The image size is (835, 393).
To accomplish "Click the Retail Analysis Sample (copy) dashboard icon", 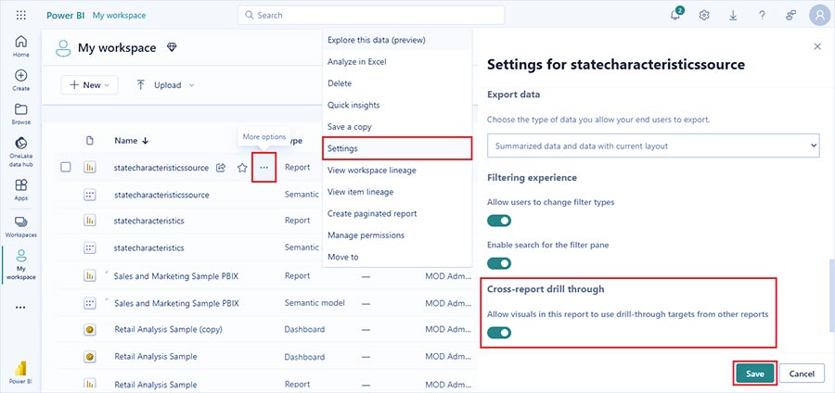I will pyautogui.click(x=89, y=329).
